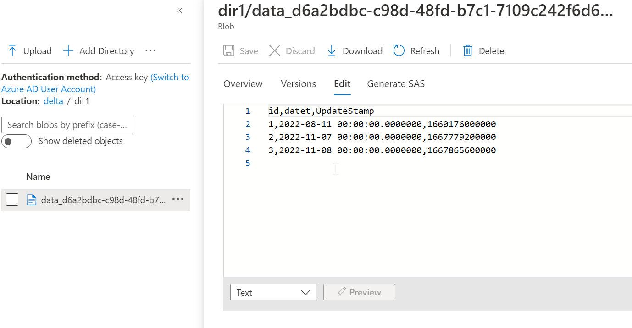The height and width of the screenshot is (328, 632).
Task: Click the Add Directory plus icon
Action: tap(68, 51)
